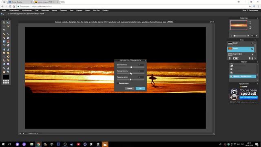Select the Lasso tool

pos(8,26)
